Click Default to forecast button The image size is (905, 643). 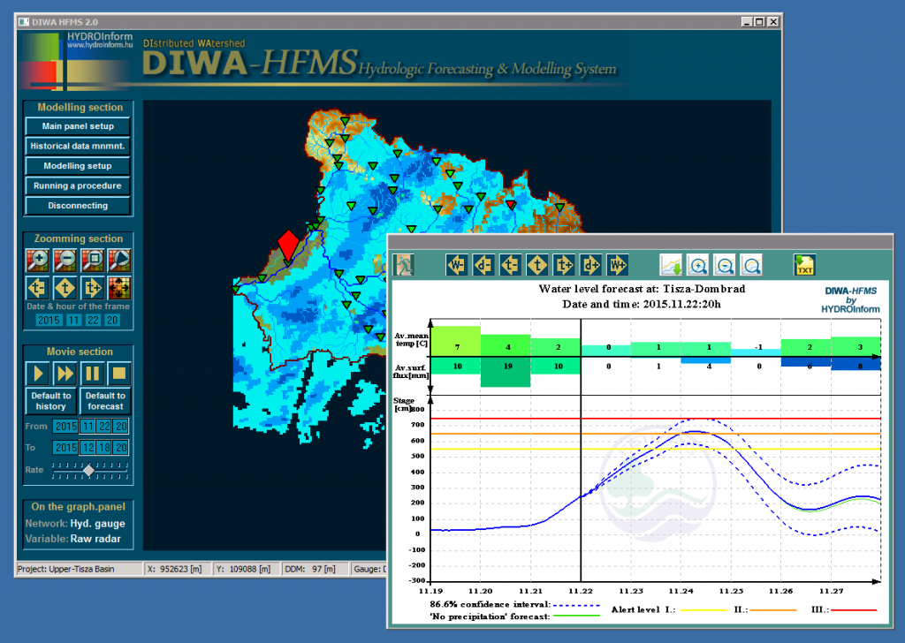pyautogui.click(x=105, y=401)
